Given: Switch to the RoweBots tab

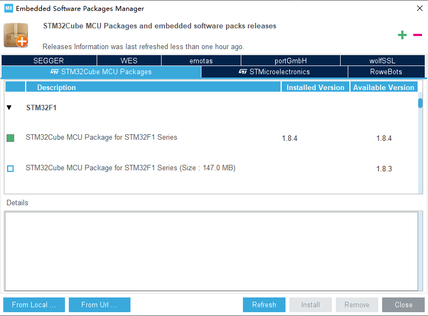Looking at the screenshot, I should click(387, 72).
